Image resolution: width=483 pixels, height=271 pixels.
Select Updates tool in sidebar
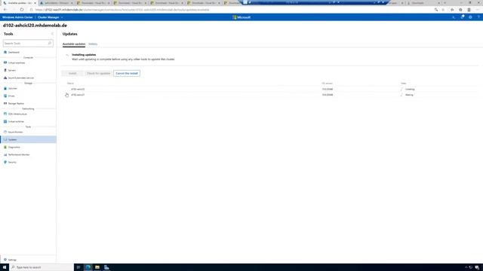click(x=28, y=139)
